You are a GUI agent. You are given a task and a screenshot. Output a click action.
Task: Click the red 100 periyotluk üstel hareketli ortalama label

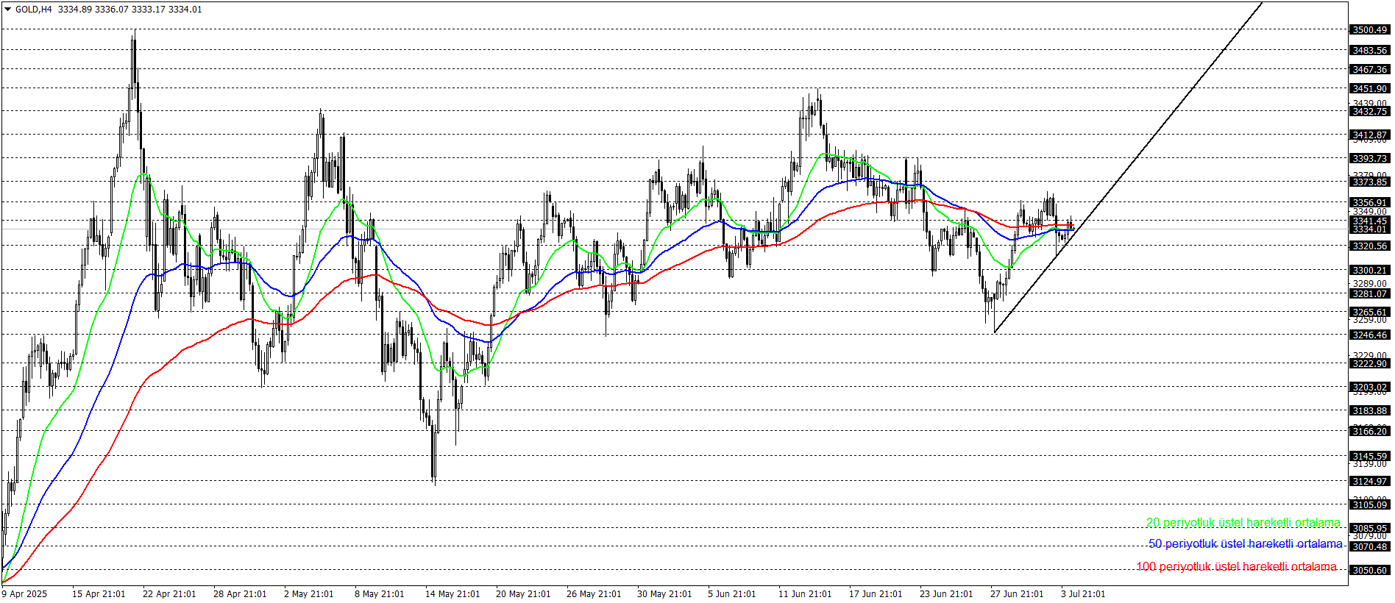[x=1237, y=567]
